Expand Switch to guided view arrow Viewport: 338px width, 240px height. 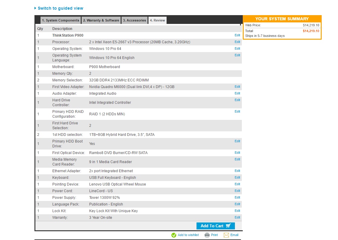click(x=35, y=8)
